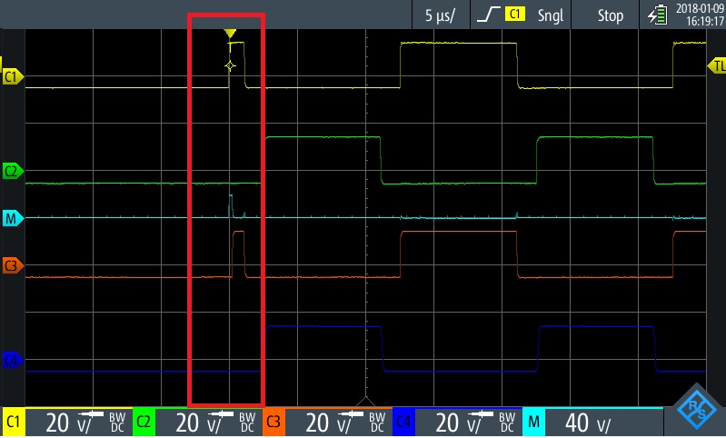Select the orange C3 channel marker on left

[x=13, y=265]
